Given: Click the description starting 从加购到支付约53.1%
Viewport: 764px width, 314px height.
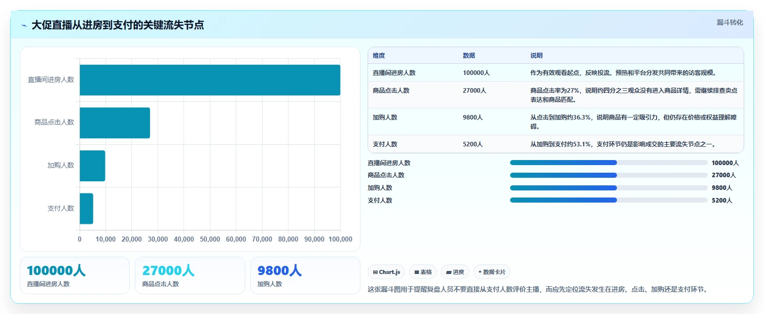Looking at the screenshot, I should point(624,144).
